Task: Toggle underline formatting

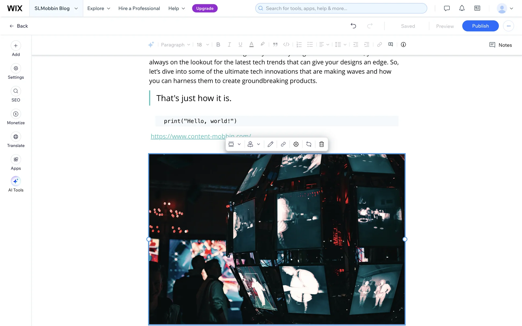Action: click(x=240, y=45)
